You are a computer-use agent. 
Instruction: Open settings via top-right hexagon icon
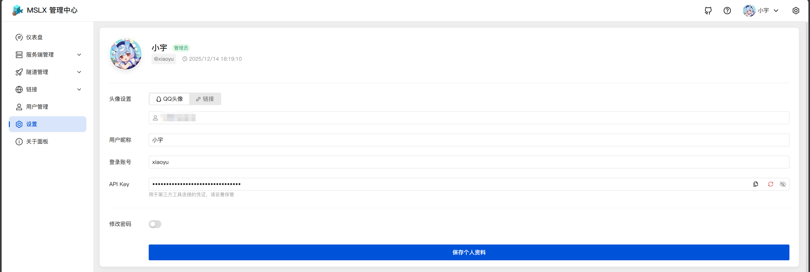click(x=795, y=11)
